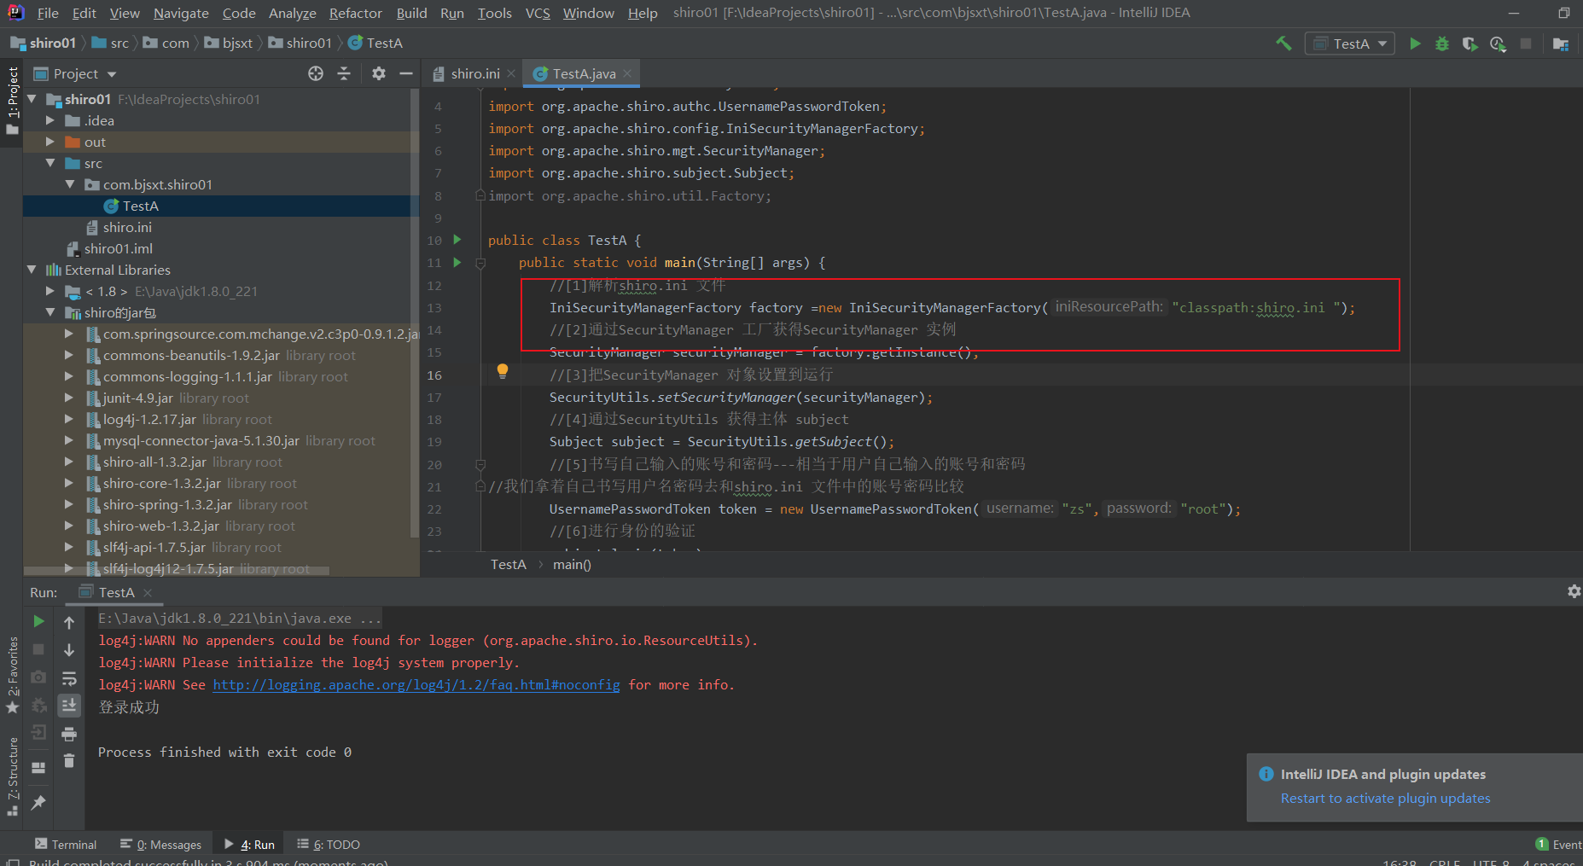
Task: Collapse the com.bjsxt.shiro01 package node
Action: coord(70,184)
